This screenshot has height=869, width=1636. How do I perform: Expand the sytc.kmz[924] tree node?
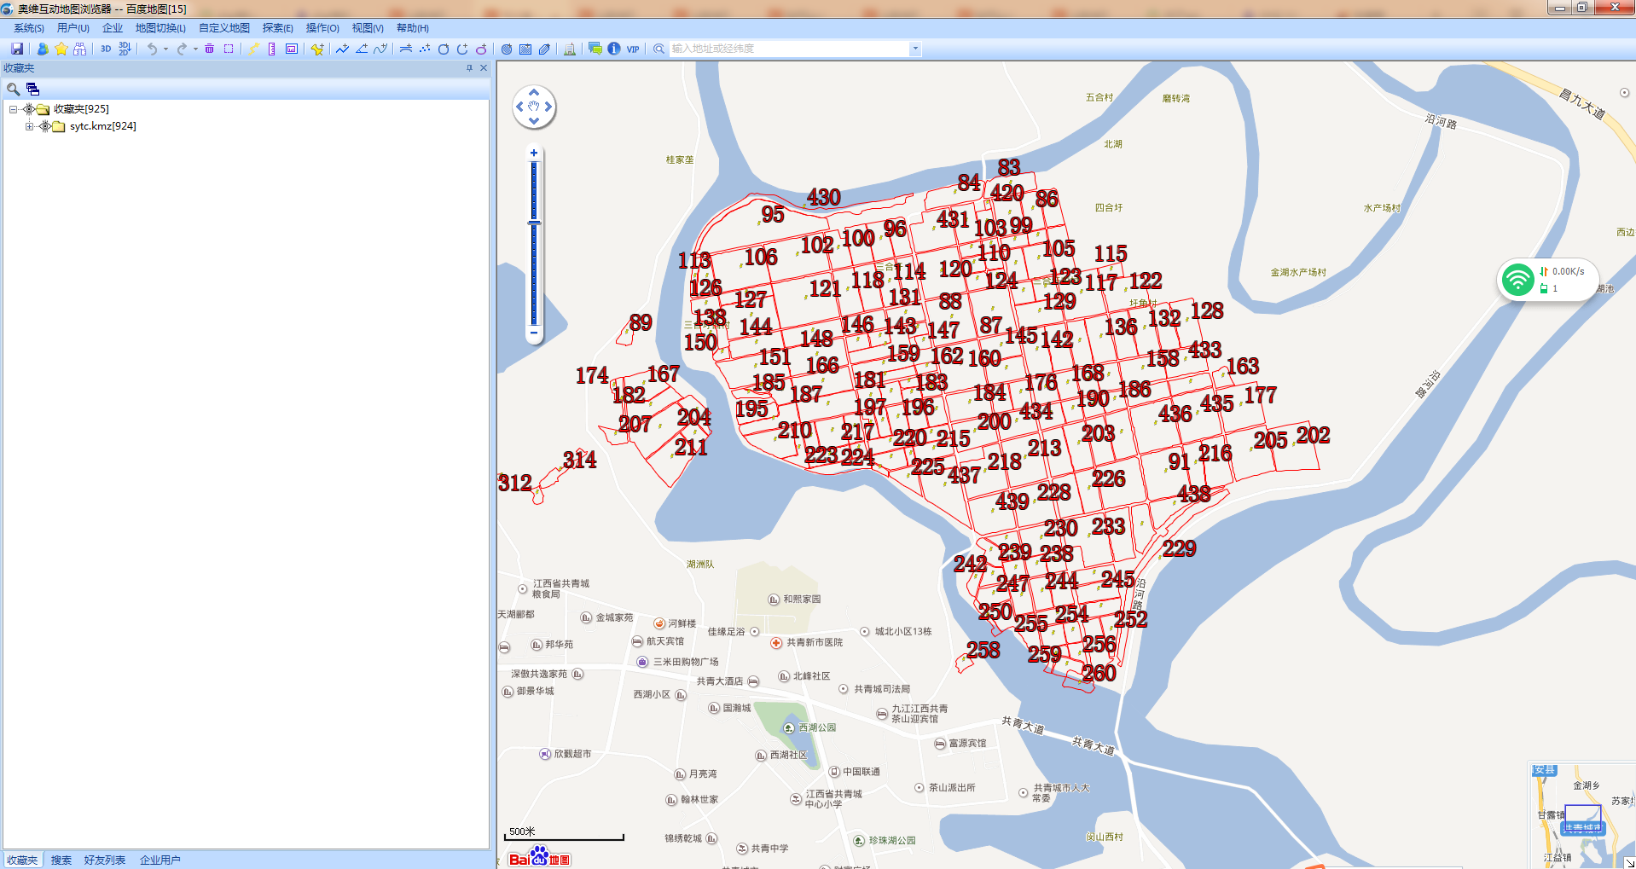pos(28,126)
